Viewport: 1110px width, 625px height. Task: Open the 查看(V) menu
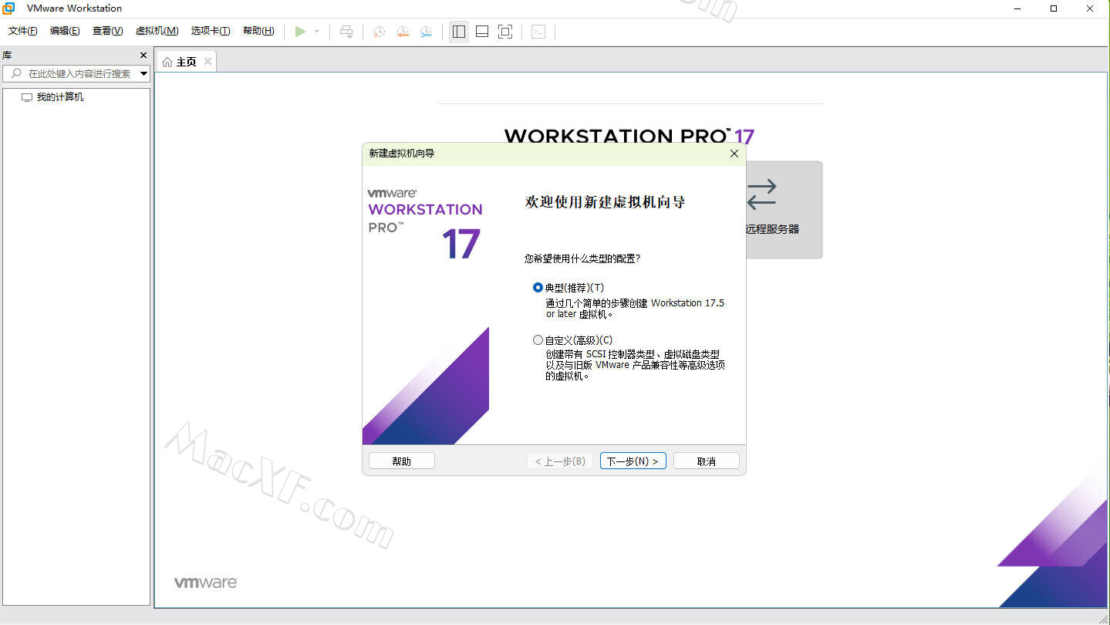[x=107, y=31]
